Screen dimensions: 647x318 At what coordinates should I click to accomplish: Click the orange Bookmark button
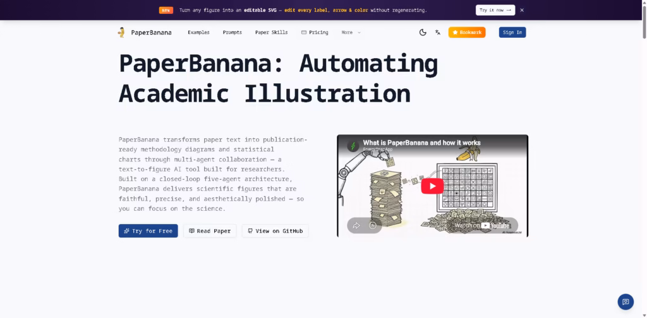pos(467,33)
